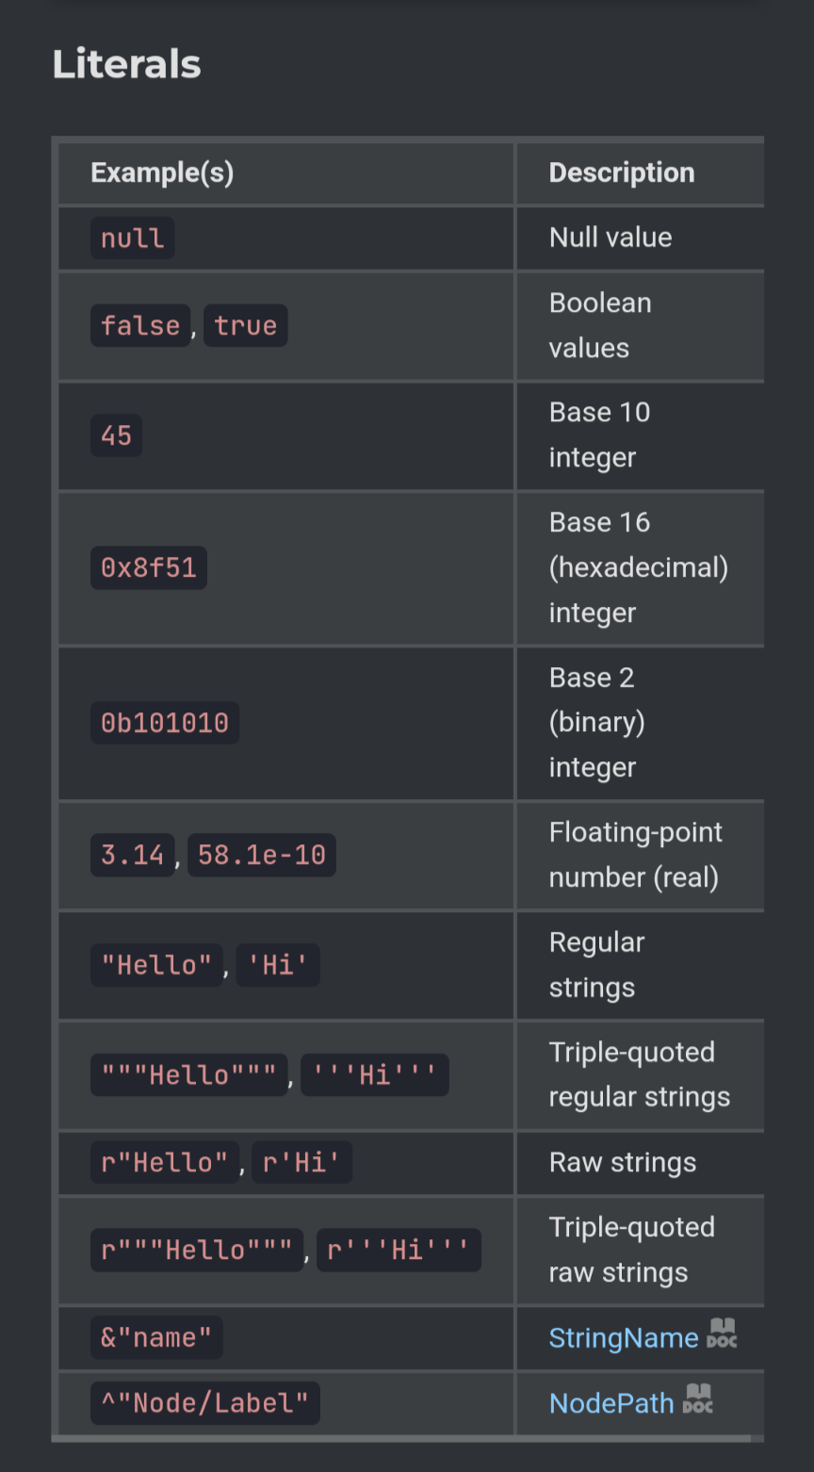Screen dimensions: 814x1472
Task: Click the 3.14 float example
Action: click(133, 856)
